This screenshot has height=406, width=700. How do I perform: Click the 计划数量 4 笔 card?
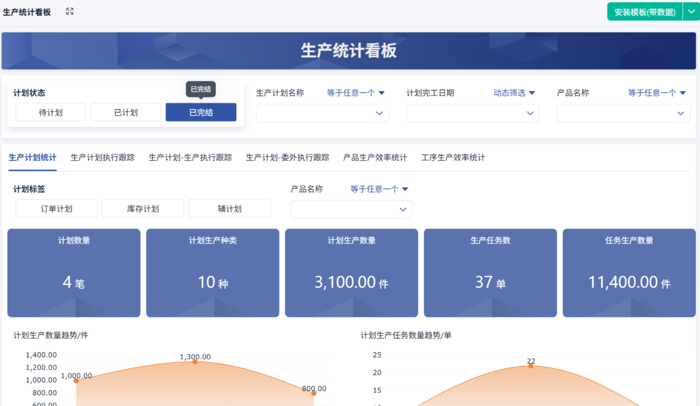click(x=74, y=273)
